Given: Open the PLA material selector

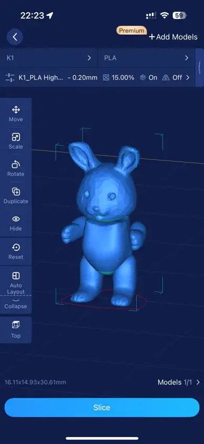Looking at the screenshot, I should tap(146, 58).
